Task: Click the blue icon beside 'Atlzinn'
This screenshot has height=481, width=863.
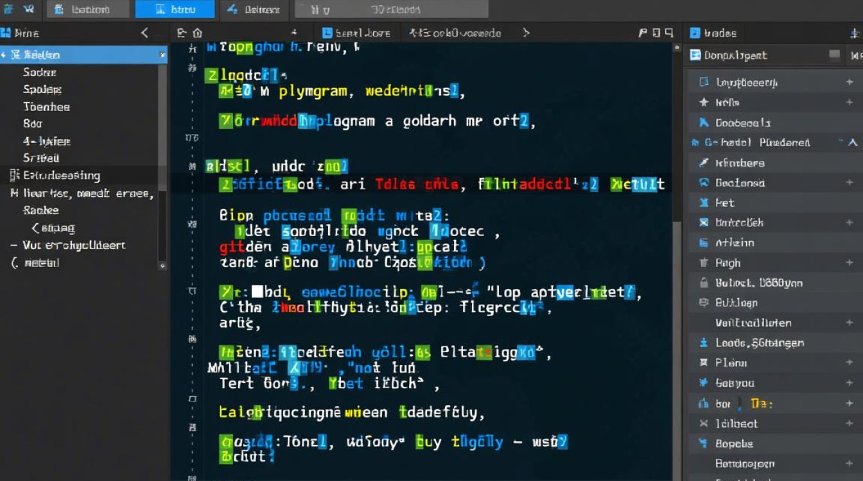Action: click(x=703, y=243)
